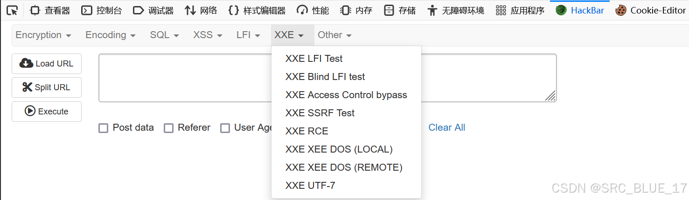Open the Cookie-Editor tab
Viewport: 689px width, 200px height.
650,10
